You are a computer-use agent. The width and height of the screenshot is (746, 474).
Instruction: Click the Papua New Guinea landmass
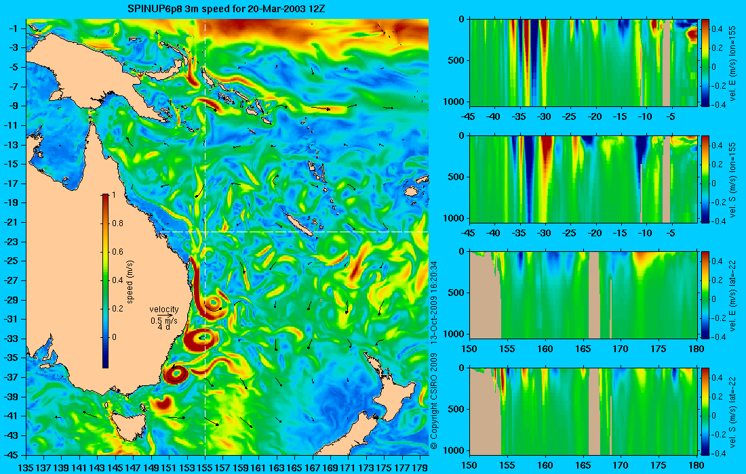[x=95, y=81]
